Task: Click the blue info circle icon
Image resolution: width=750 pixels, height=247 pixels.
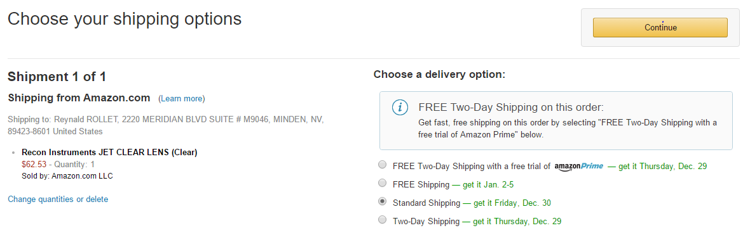Action: coord(400,108)
